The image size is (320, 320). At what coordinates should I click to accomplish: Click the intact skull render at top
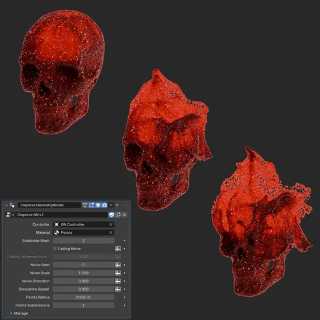[62, 72]
